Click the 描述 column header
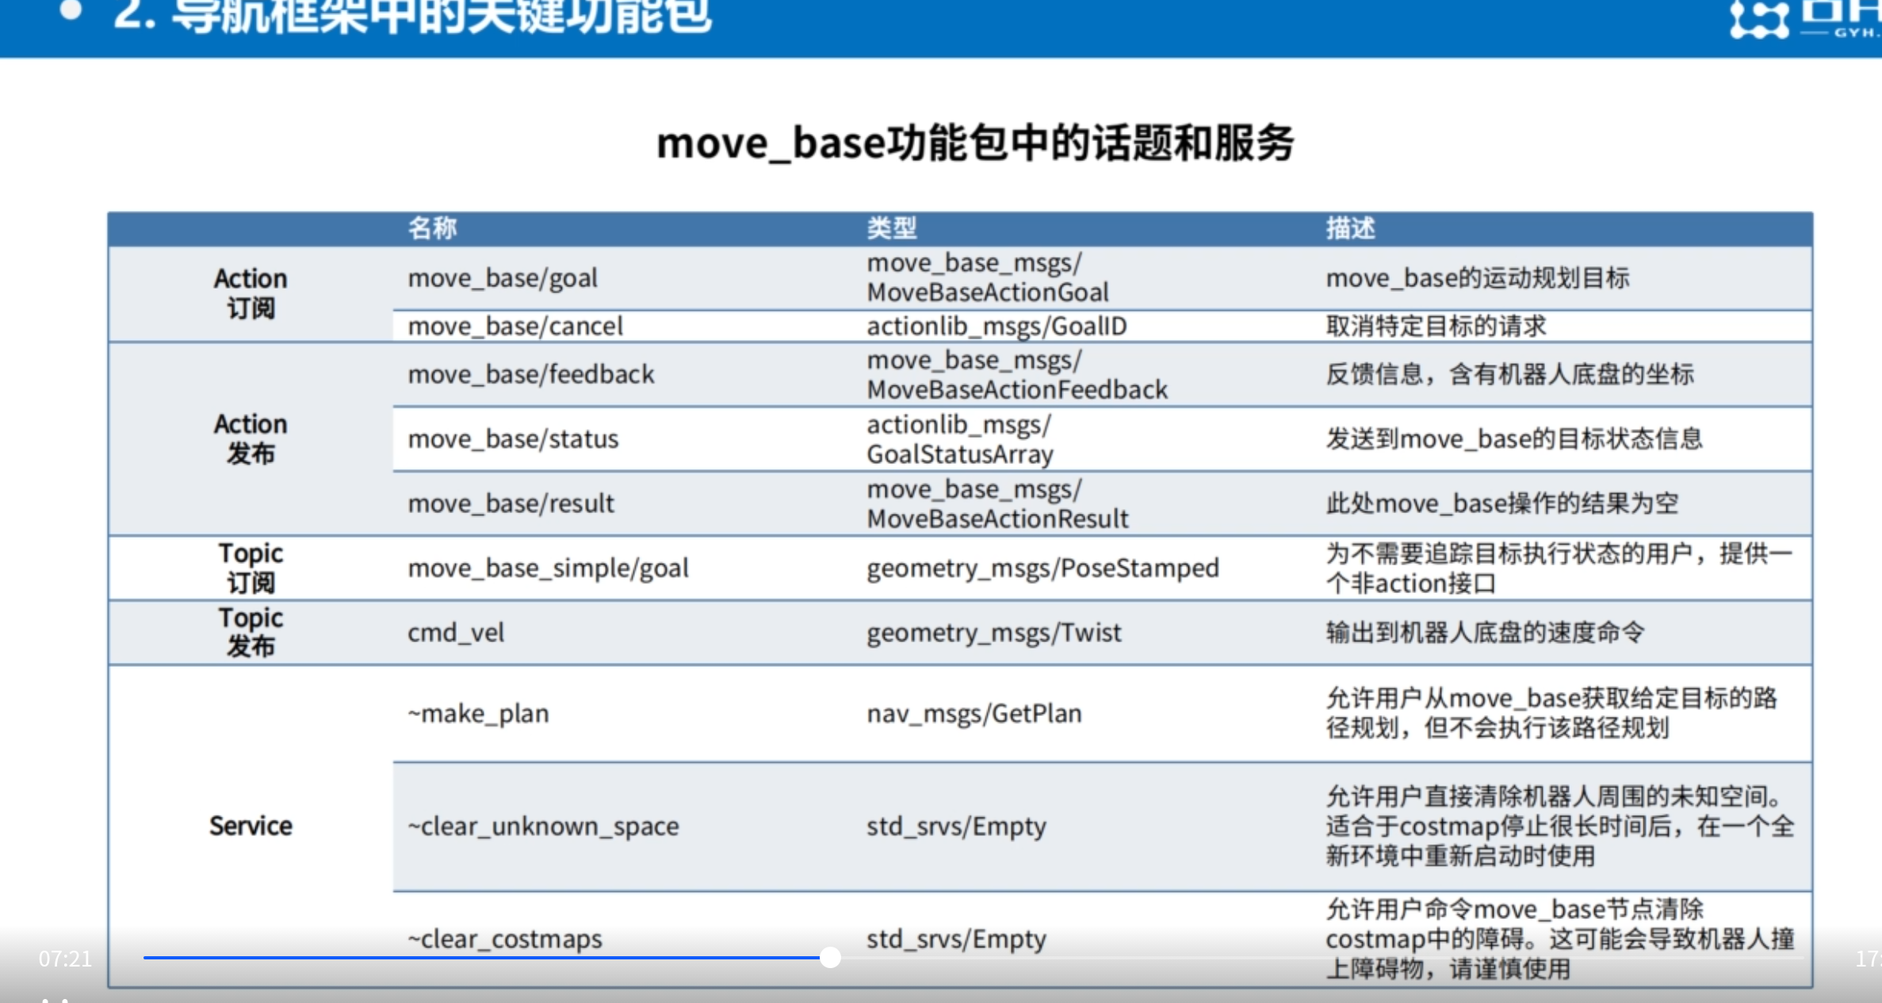This screenshot has width=1882, height=1003. tap(1350, 228)
